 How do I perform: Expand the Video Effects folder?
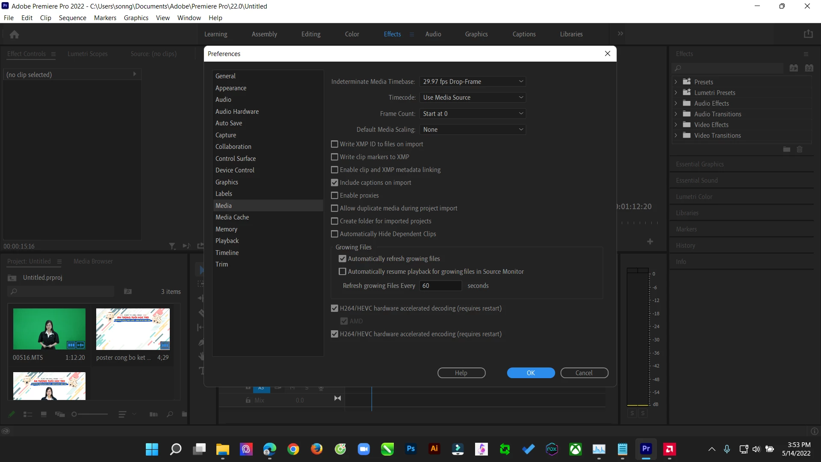(676, 125)
